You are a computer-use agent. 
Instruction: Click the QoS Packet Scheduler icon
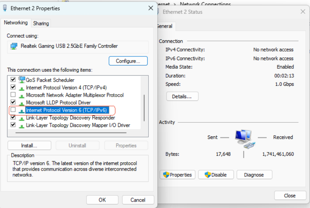click(22, 80)
